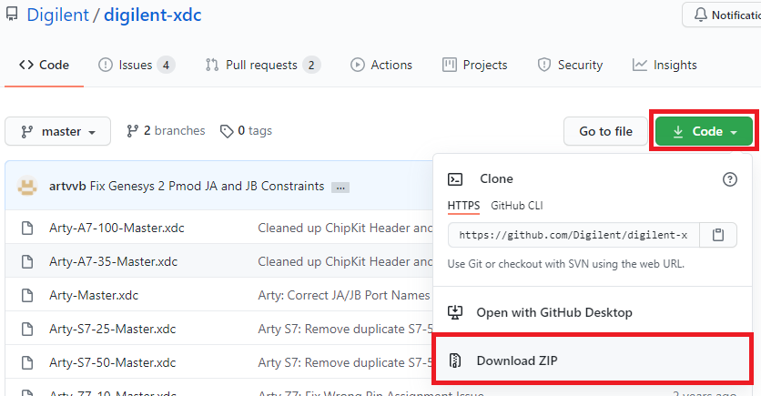Click the commit message ellipsis expander
The width and height of the screenshot is (761, 396).
(340, 187)
